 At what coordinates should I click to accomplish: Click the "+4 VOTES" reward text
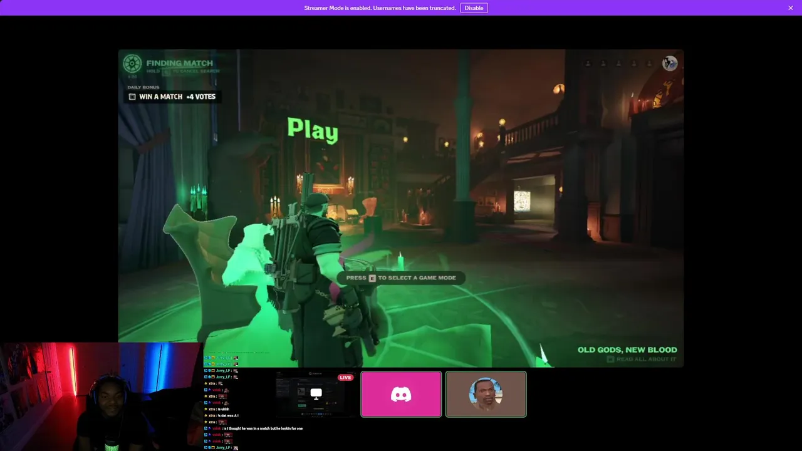[200, 97]
